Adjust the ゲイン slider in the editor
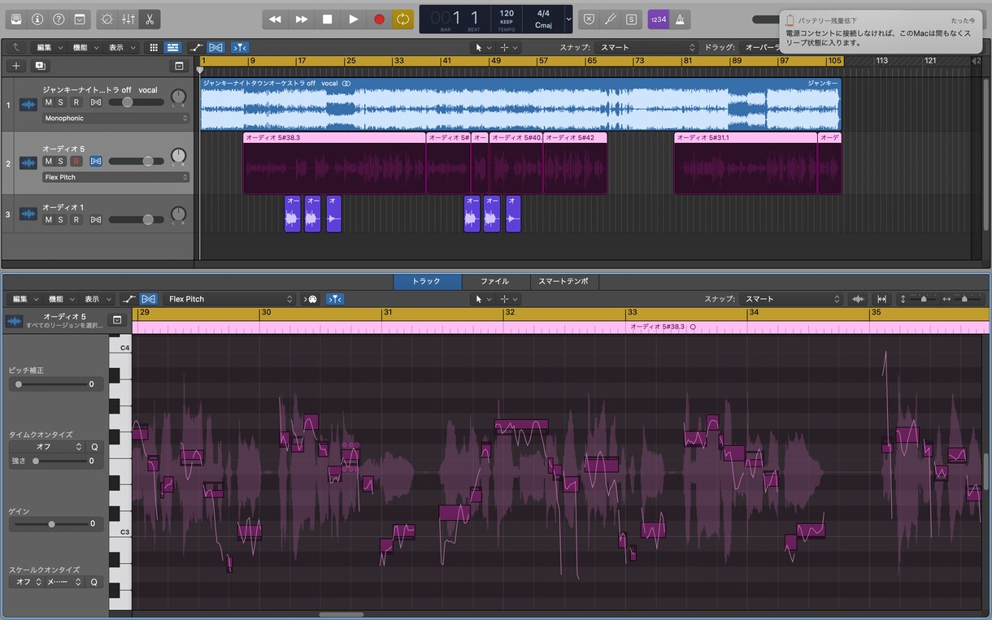This screenshot has height=620, width=992. coord(52,524)
